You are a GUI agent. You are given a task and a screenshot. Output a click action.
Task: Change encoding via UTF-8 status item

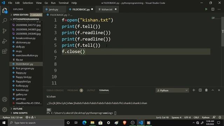[x=188, y=118]
